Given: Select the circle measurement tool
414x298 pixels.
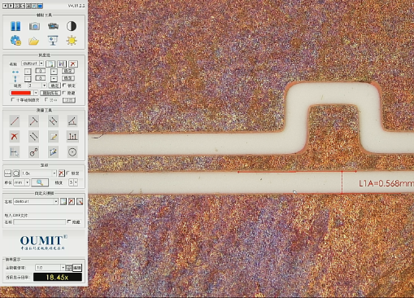Looking at the screenshot, I should tap(72, 152).
